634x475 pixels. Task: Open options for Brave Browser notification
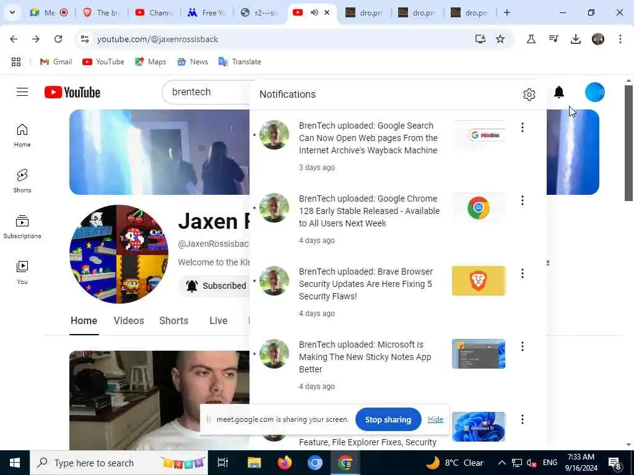(523, 273)
